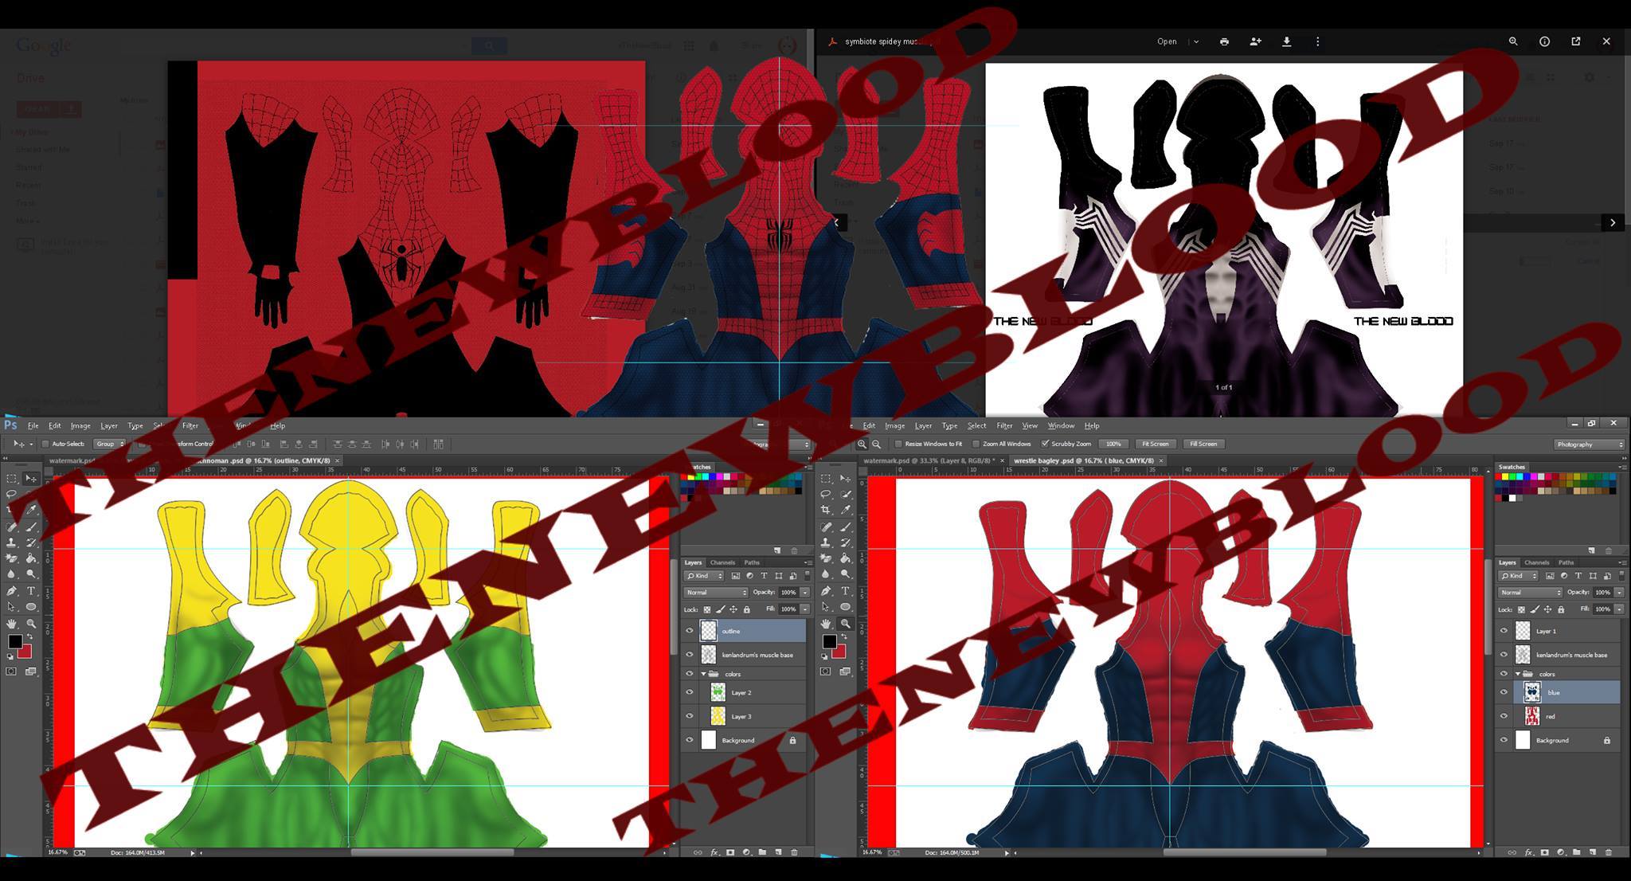Screen dimensions: 1631x881
Task: Select Type tool in left Photoshop window
Action: coord(31,591)
